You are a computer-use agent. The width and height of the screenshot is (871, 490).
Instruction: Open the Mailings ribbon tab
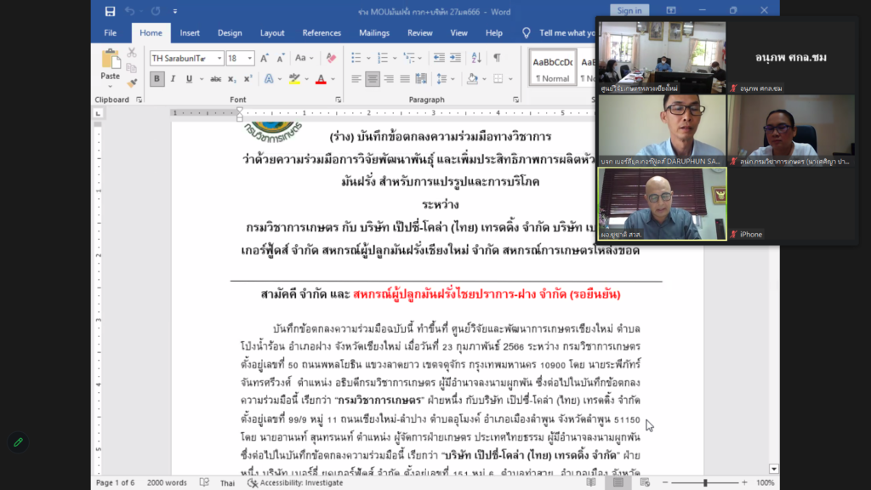(x=374, y=33)
